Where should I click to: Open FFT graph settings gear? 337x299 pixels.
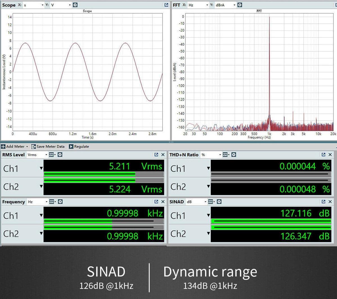point(240,5)
